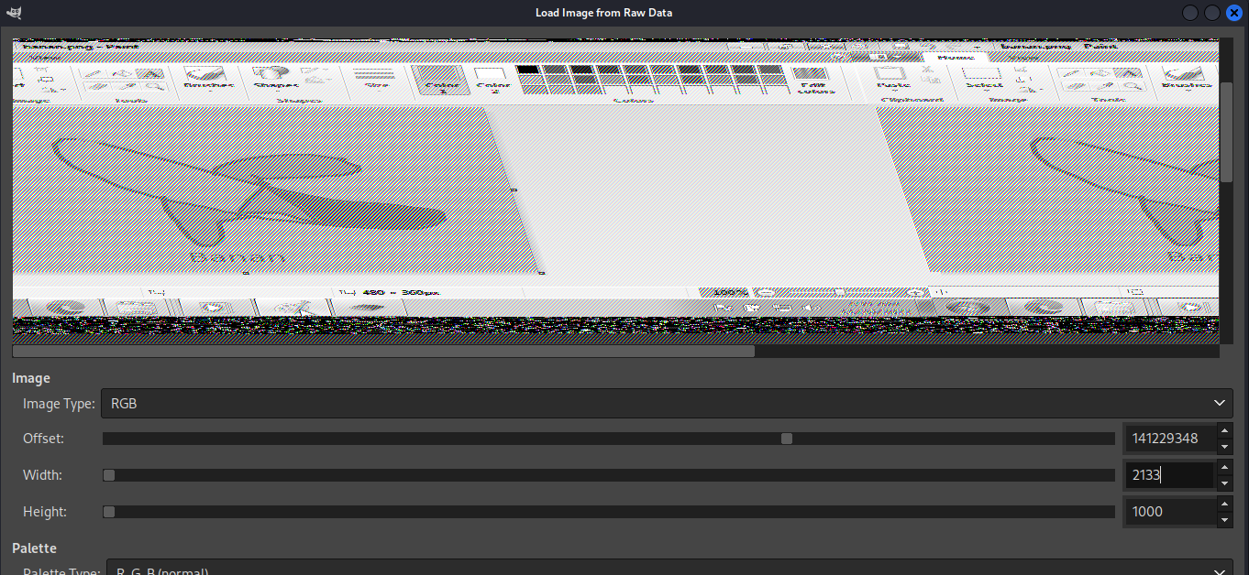Click the Width slider handle
Viewport: 1249px width, 575px height.
(x=109, y=475)
